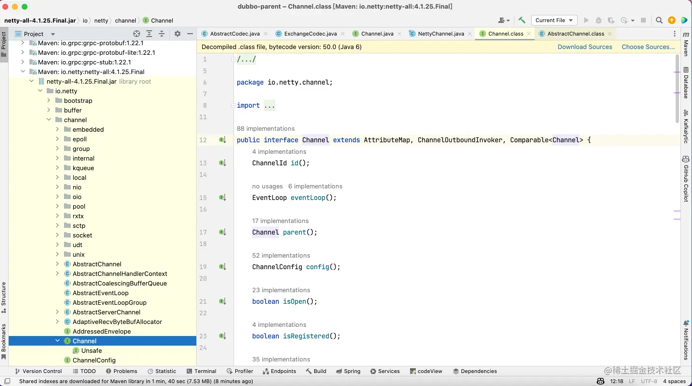Expand the bootstrap folder
This screenshot has width=692, height=386.
tap(49, 100)
